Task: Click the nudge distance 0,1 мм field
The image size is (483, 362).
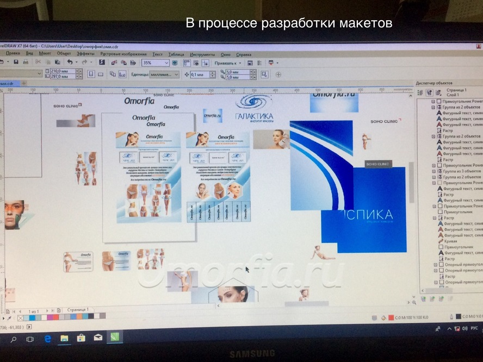Action: click(x=200, y=74)
